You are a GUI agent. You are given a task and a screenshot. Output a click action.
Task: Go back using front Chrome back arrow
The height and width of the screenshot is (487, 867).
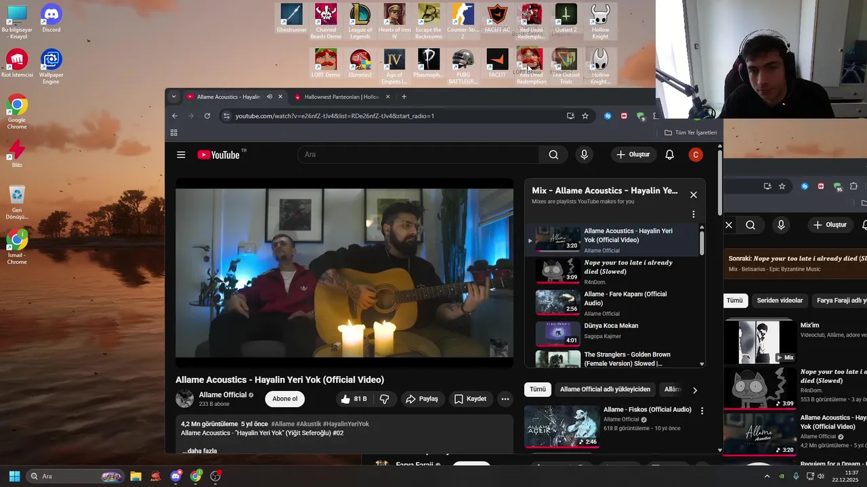[x=175, y=116]
